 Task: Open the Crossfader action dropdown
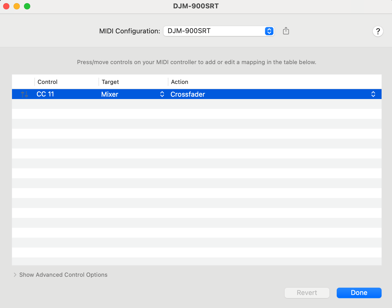click(x=271, y=94)
